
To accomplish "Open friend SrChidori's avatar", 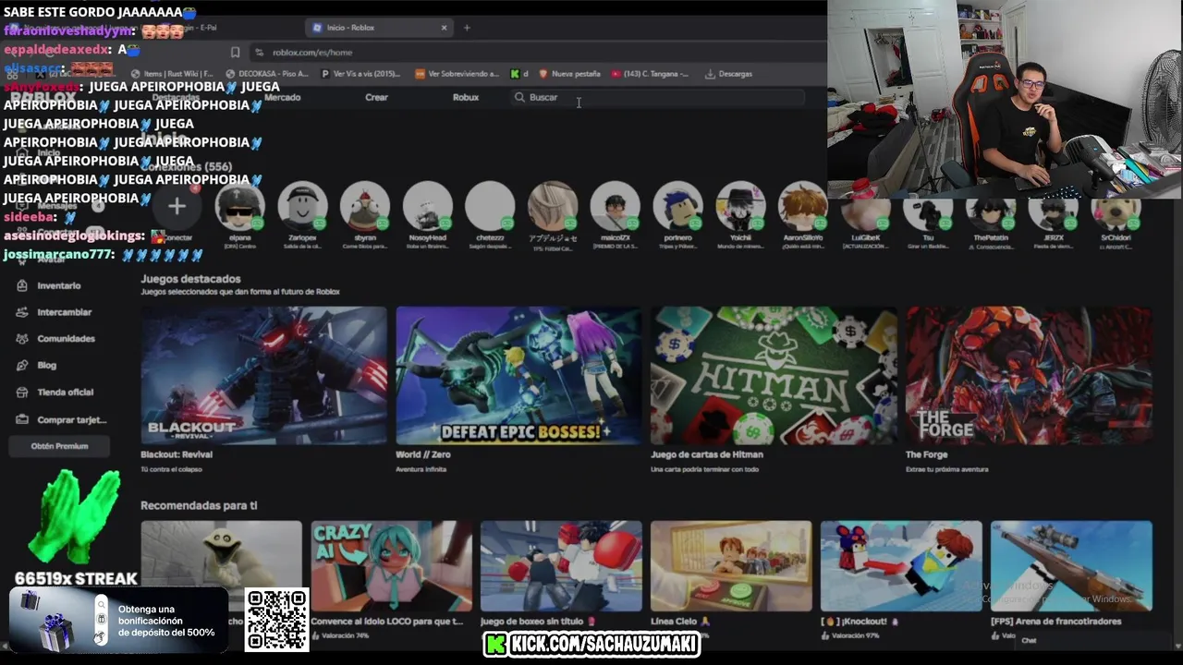I will [1116, 212].
